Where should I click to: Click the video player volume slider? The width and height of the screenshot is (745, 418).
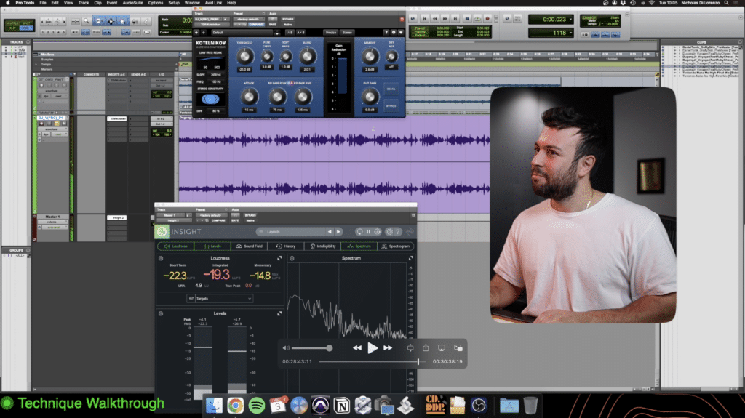(x=311, y=348)
